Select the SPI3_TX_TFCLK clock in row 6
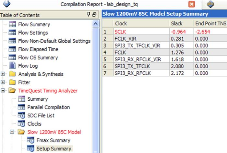 141,66
